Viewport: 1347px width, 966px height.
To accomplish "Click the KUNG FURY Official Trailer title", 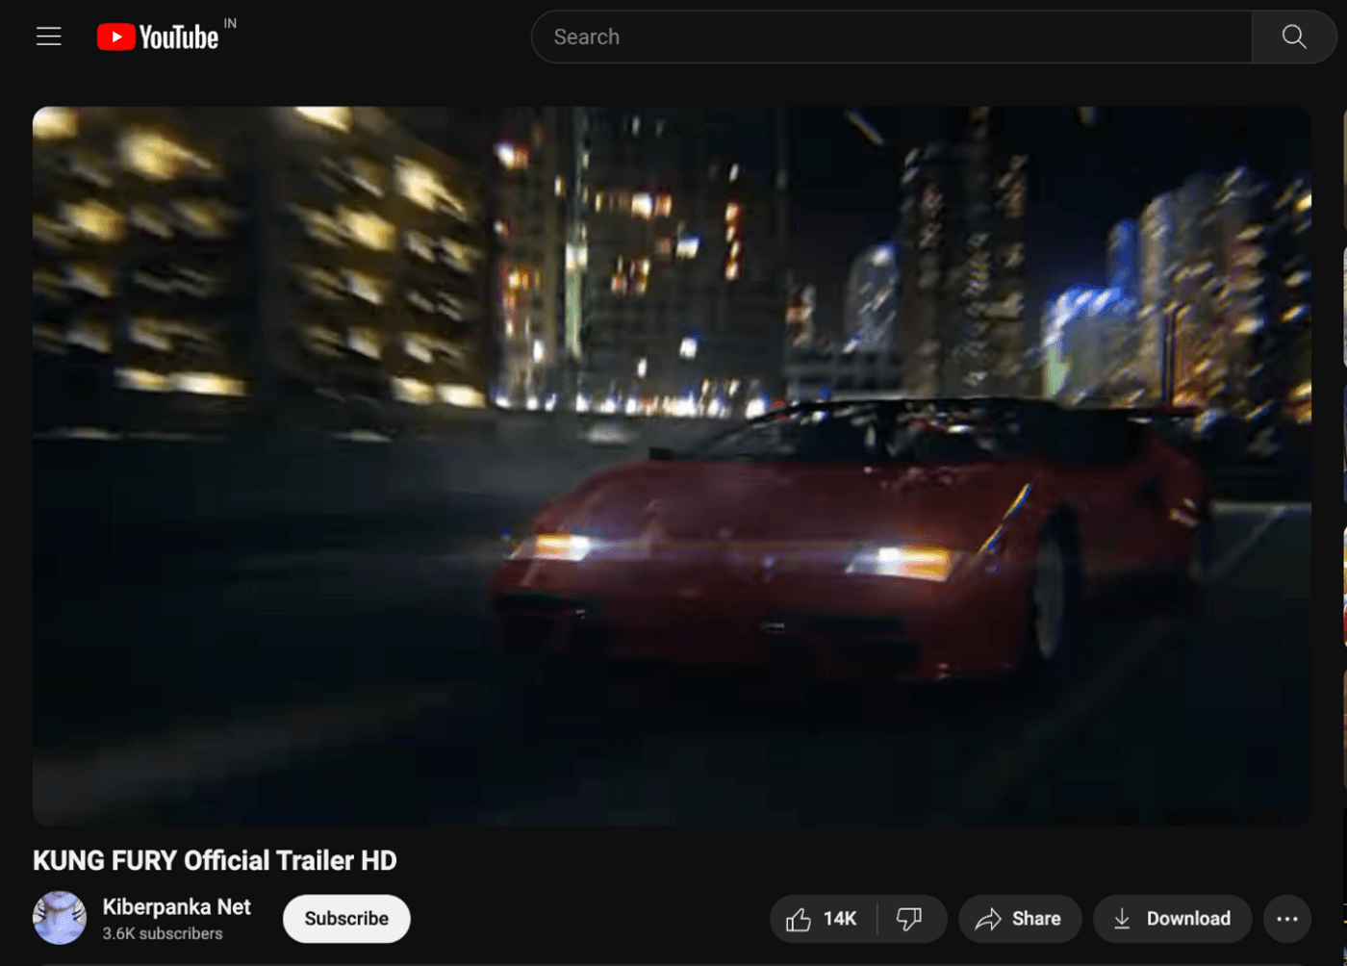I will (x=215, y=860).
